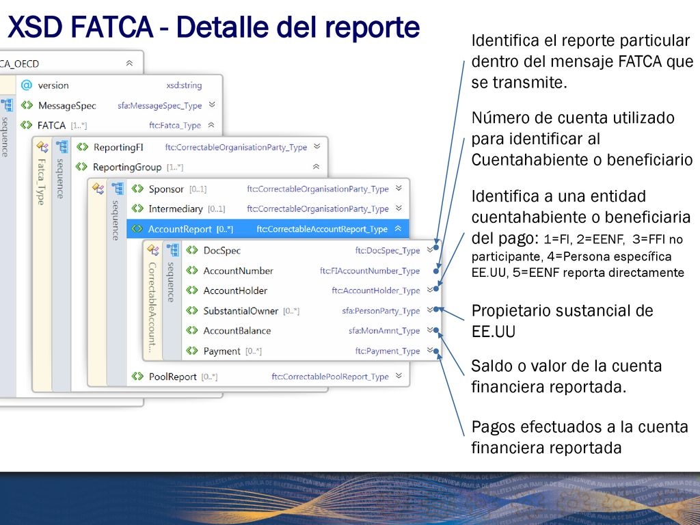Select the highlighted AccountReport row
The width and height of the screenshot is (700, 525).
point(268,229)
